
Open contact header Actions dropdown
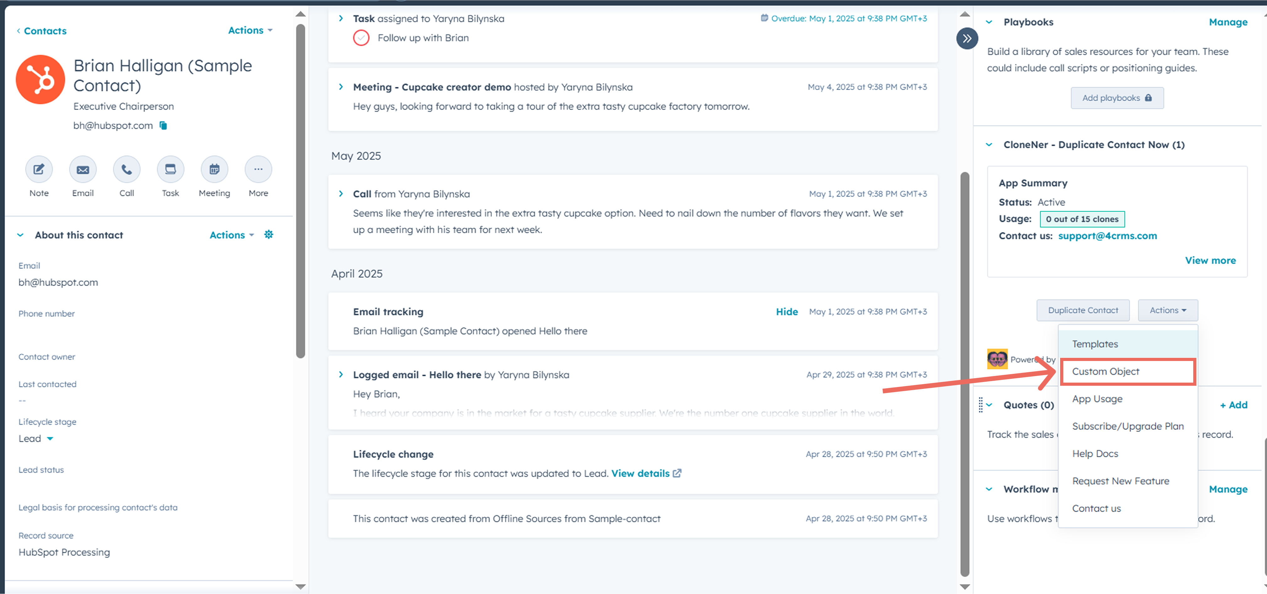(250, 30)
